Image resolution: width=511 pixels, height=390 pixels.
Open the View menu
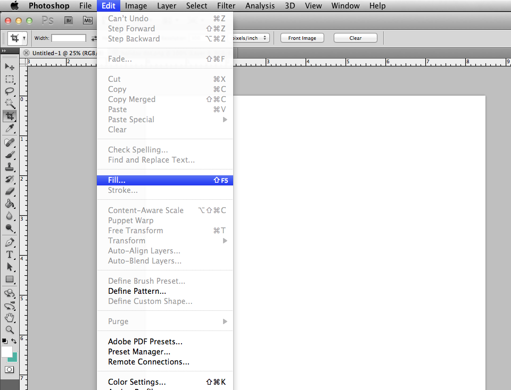click(313, 6)
